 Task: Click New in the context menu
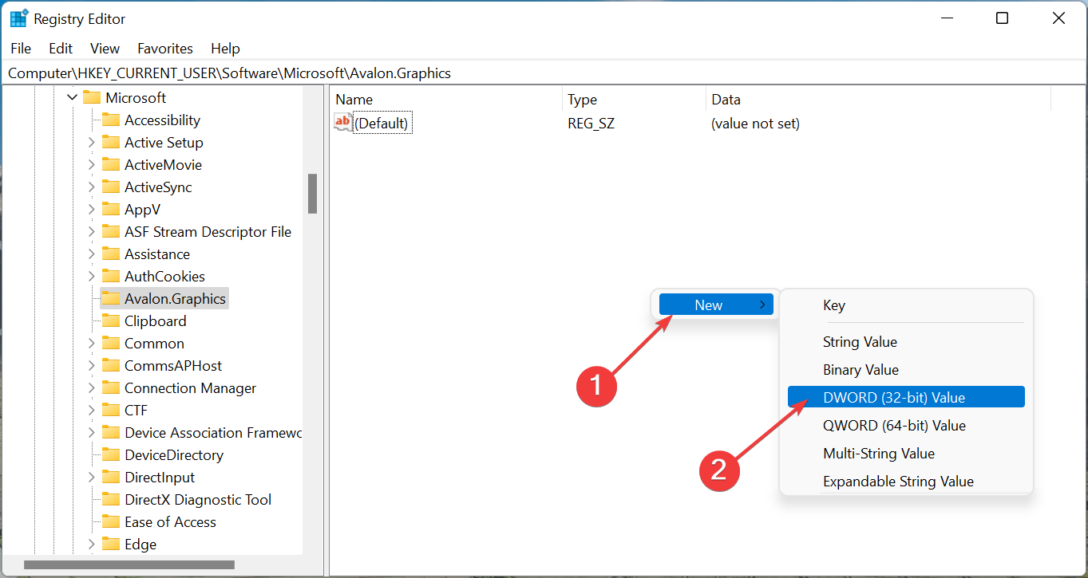tap(716, 305)
